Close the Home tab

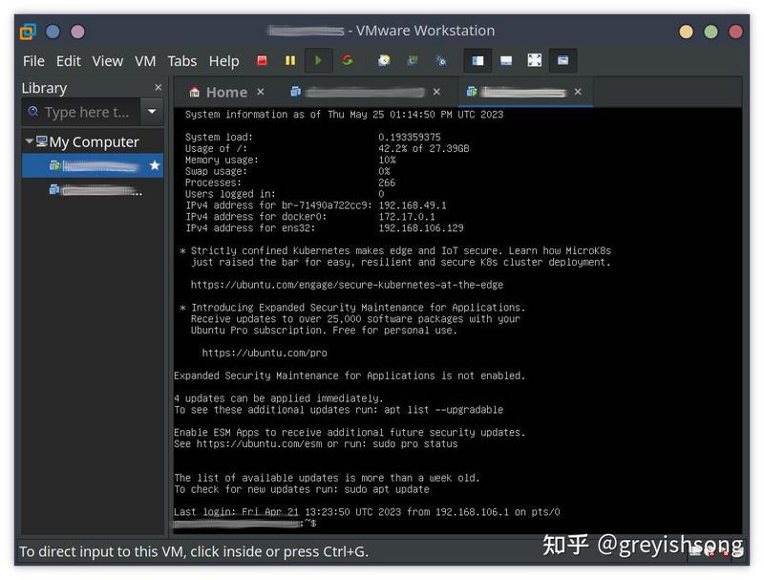click(x=261, y=92)
